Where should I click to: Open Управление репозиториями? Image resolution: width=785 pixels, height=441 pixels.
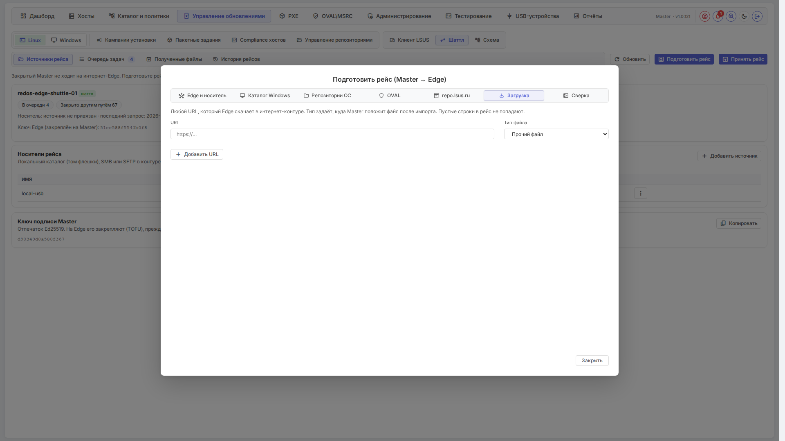(334, 40)
